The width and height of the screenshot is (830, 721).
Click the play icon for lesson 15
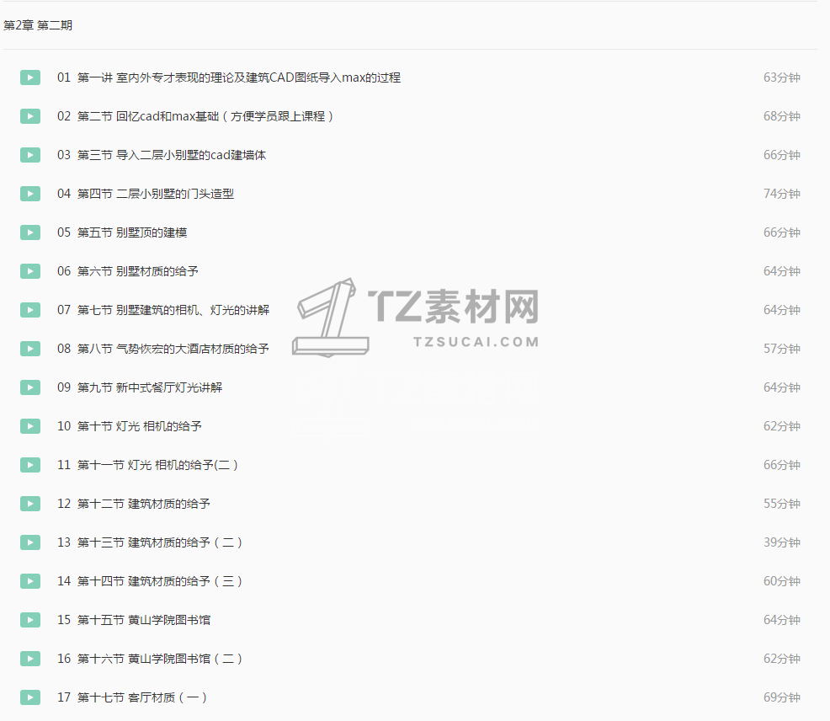(30, 620)
